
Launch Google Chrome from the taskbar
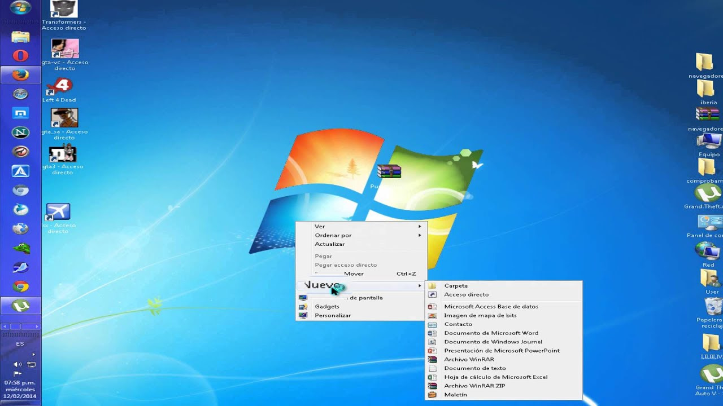click(x=20, y=286)
